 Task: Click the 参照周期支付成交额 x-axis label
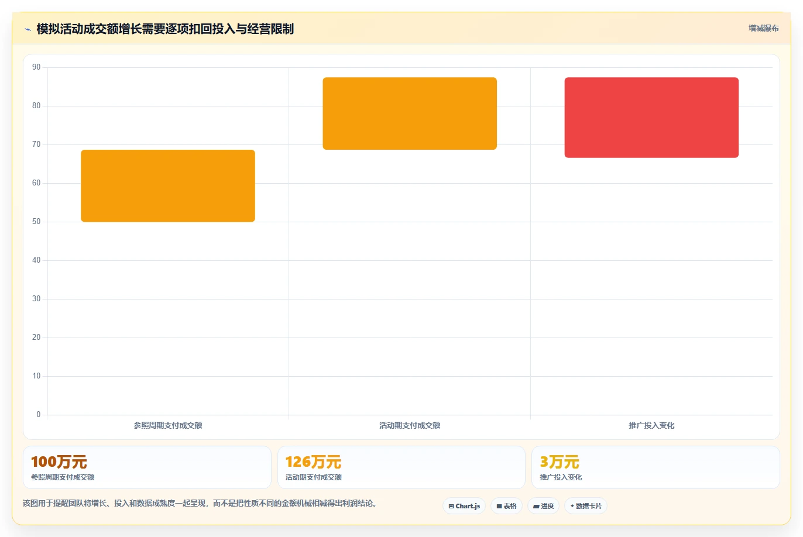168,425
